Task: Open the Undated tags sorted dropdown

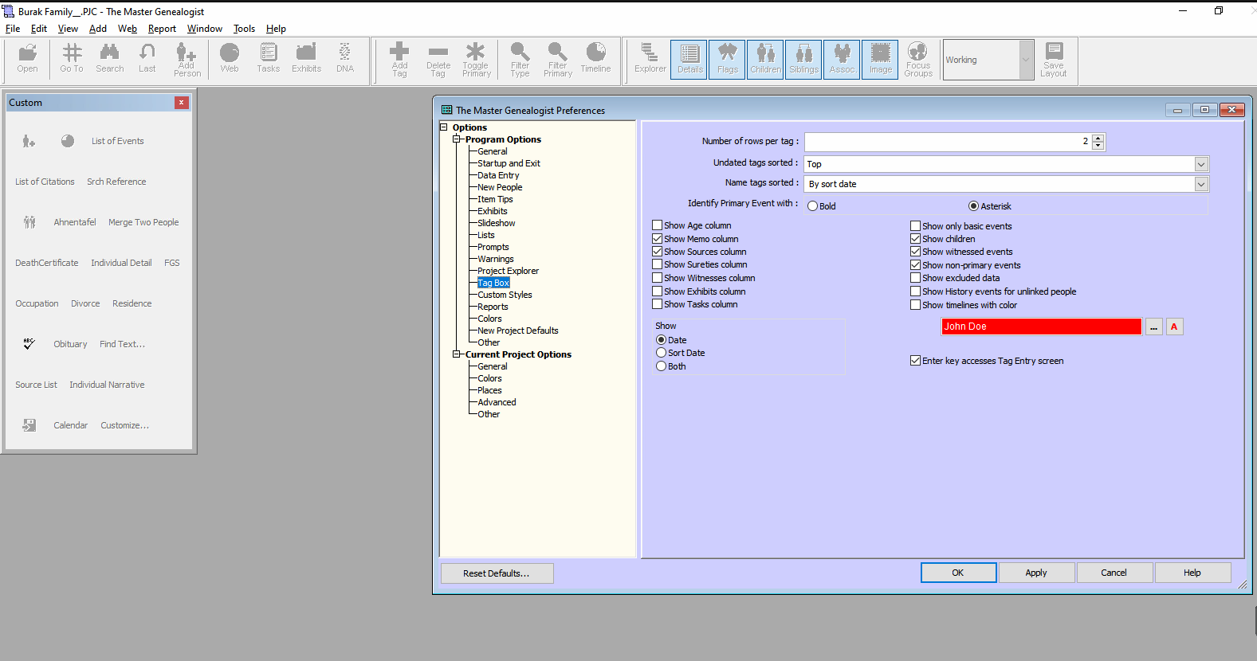Action: coord(1201,164)
